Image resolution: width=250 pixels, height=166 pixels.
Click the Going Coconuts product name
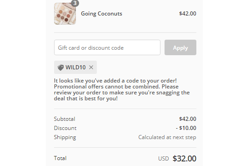[x=101, y=14]
